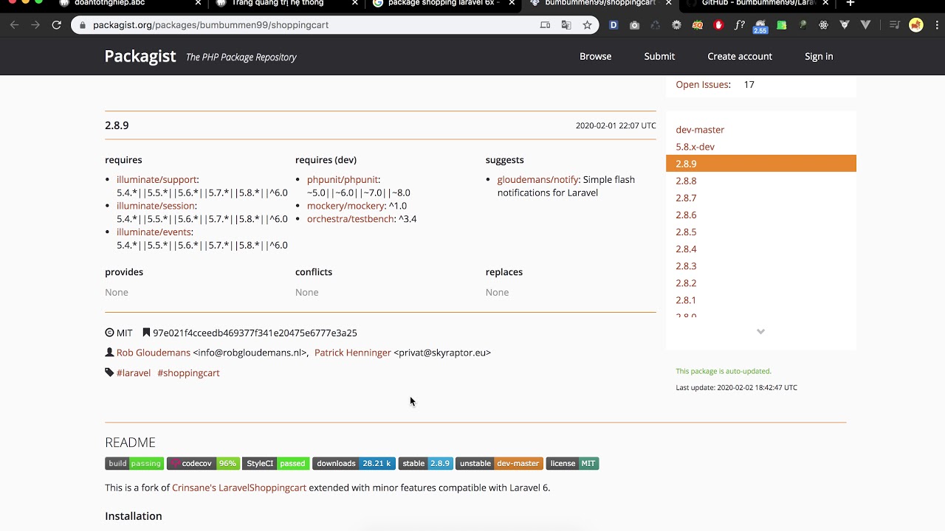Open the Open Issues link
Screen dimensions: 945x531
703,85
